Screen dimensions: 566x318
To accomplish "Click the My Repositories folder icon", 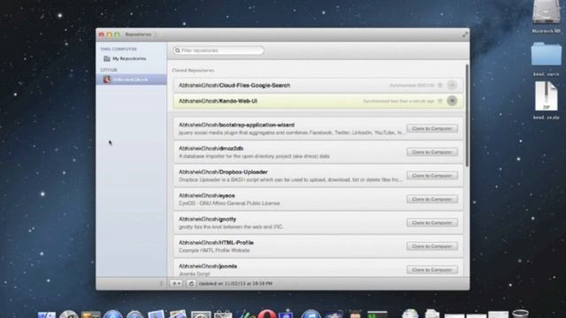I will point(107,58).
